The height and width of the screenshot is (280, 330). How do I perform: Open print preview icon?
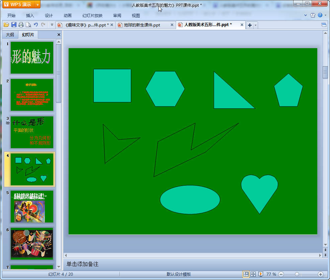point(28,25)
